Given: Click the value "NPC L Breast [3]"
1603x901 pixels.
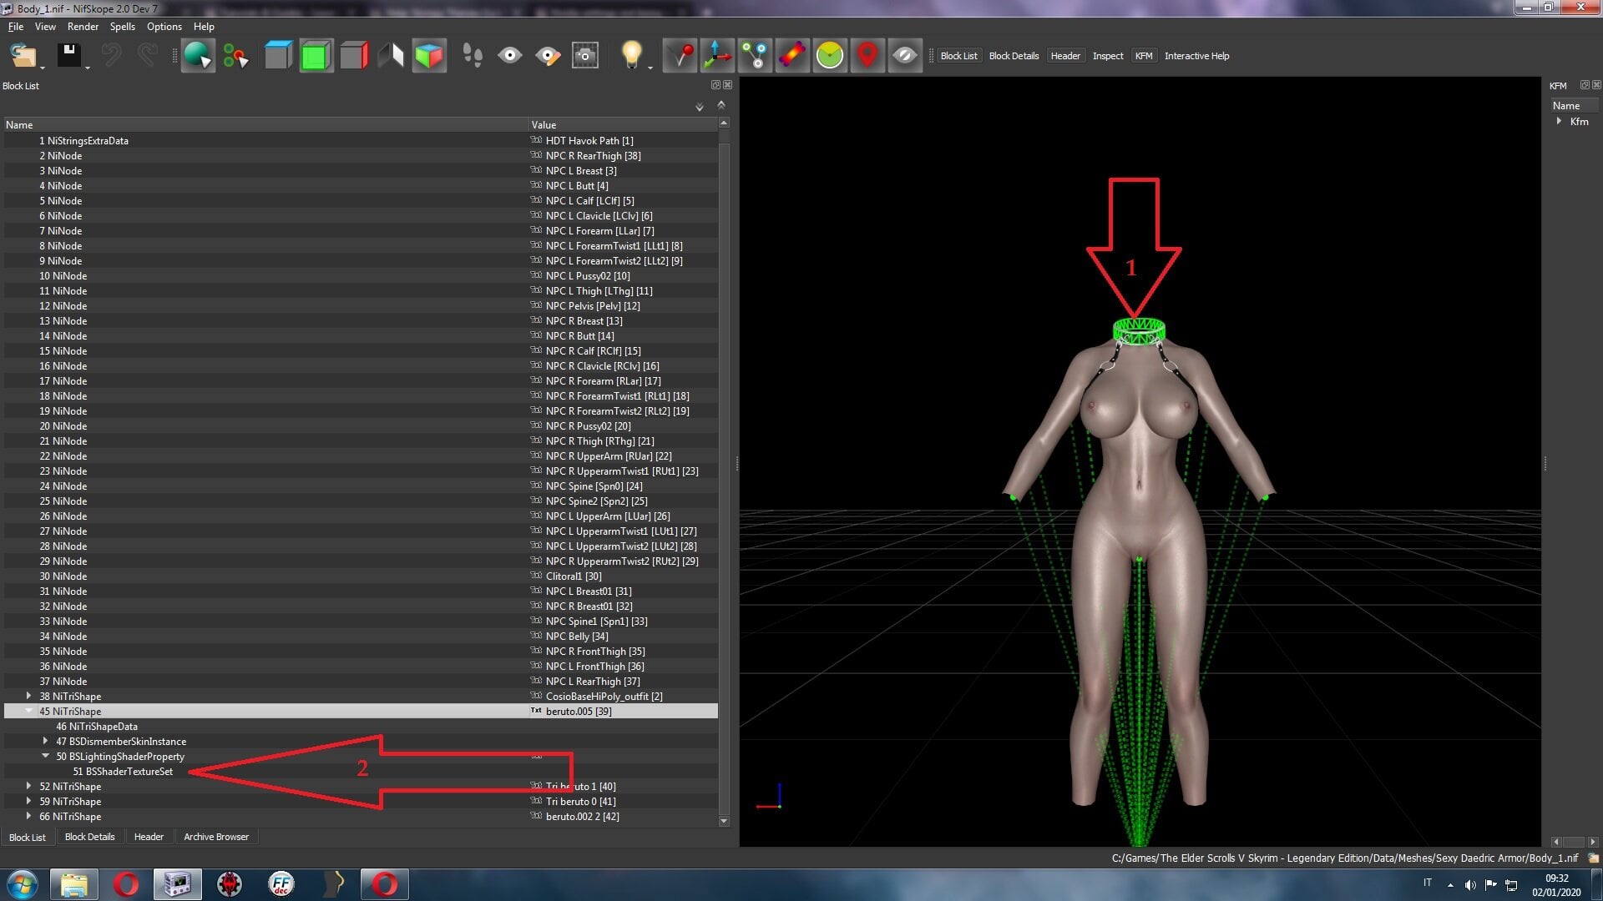Looking at the screenshot, I should coord(582,170).
